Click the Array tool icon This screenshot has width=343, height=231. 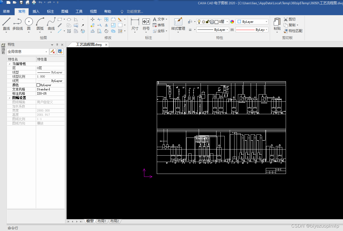[106, 19]
